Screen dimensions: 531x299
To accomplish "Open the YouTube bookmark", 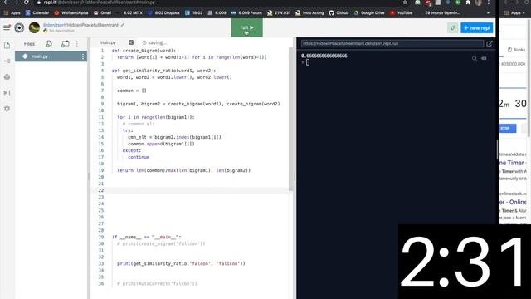I will tap(401, 13).
